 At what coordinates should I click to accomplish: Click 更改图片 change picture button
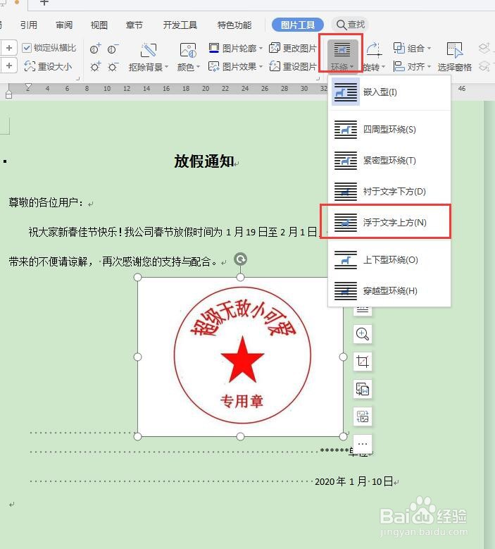point(292,48)
